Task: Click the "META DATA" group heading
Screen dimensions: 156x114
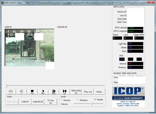Action: tap(119, 7)
